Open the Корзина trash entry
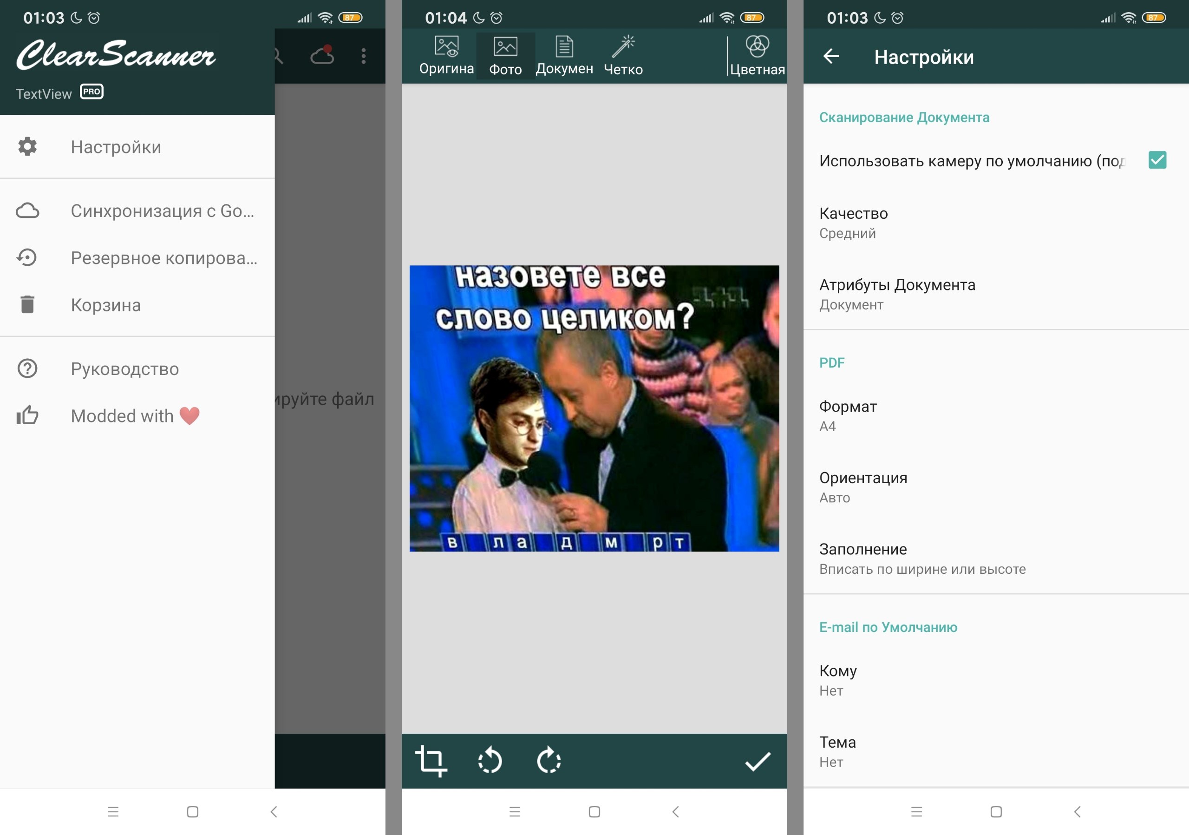 (137, 304)
